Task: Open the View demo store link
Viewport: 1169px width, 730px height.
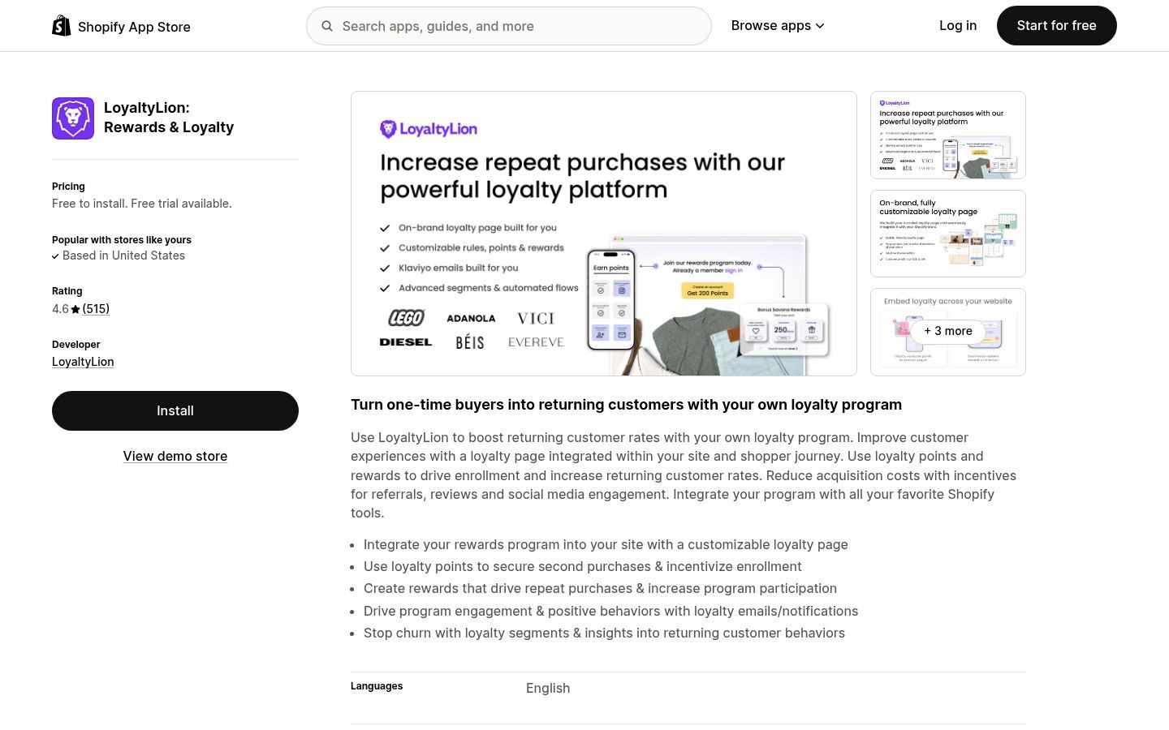Action: [175, 456]
